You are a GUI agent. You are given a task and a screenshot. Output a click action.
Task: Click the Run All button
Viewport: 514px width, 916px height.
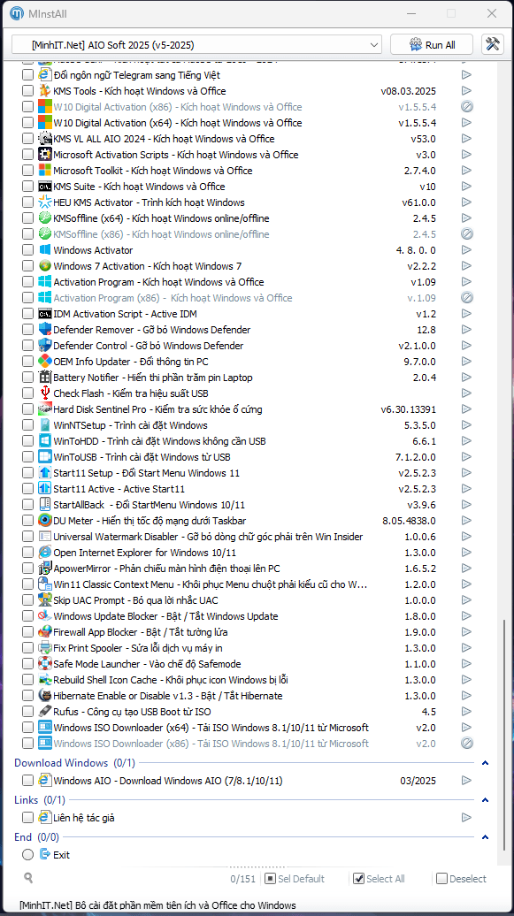[x=432, y=45]
